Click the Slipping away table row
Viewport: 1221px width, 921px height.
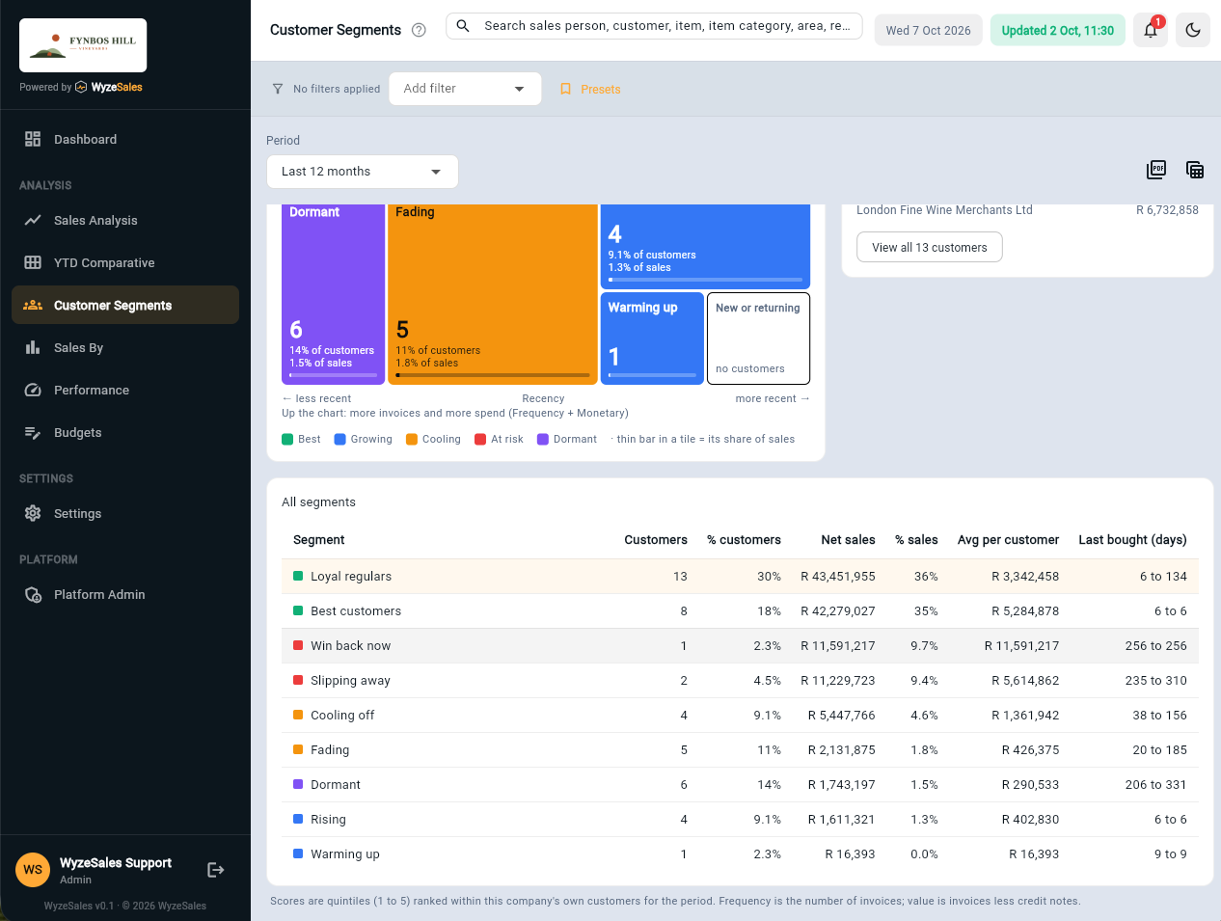coord(740,681)
